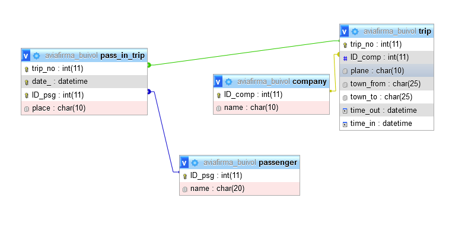Select the 'town_to : char(25)' row
The image size is (468, 230).
click(387, 97)
